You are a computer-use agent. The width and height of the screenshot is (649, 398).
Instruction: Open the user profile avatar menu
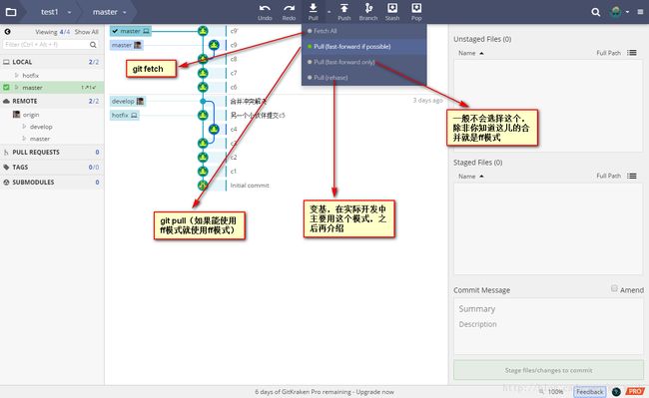tap(619, 12)
